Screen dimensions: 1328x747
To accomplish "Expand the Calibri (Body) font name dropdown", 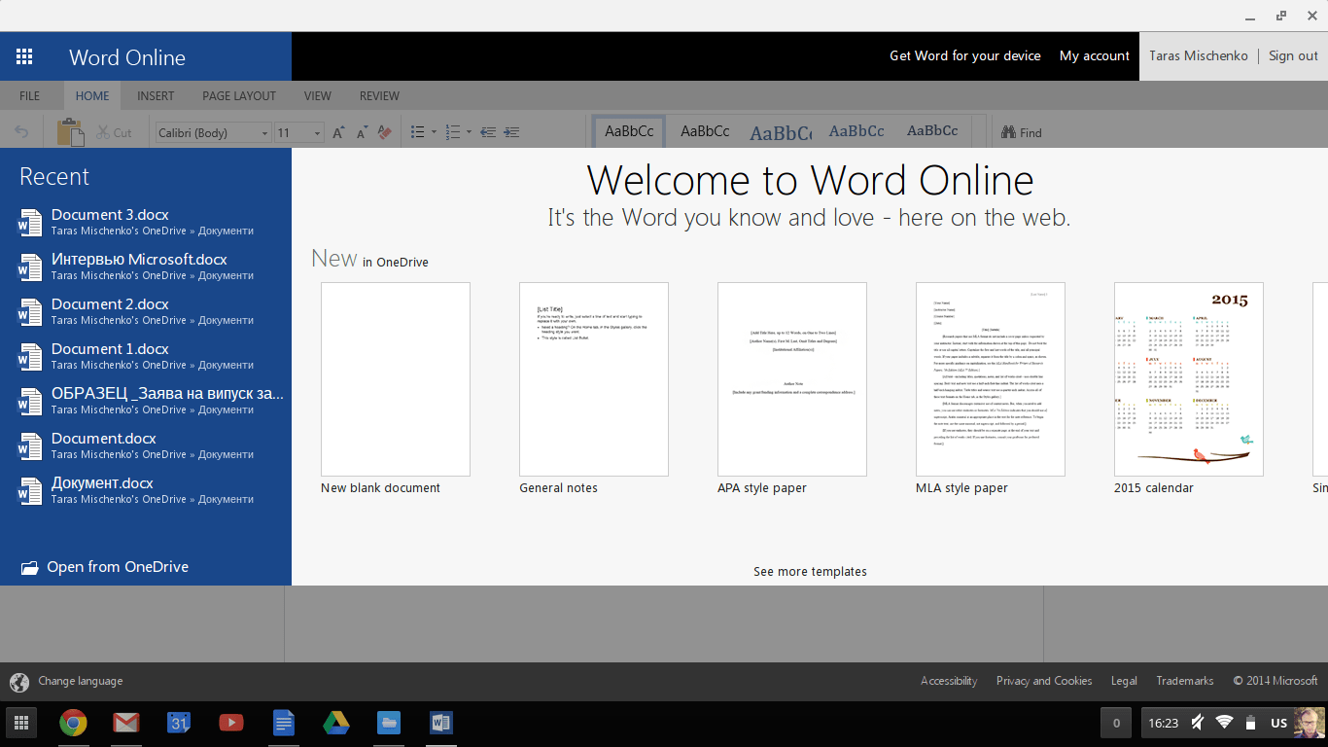I will pyautogui.click(x=264, y=133).
